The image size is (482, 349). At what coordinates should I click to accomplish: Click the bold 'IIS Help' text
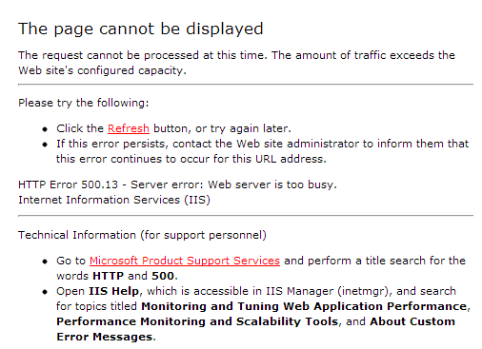[x=113, y=291]
